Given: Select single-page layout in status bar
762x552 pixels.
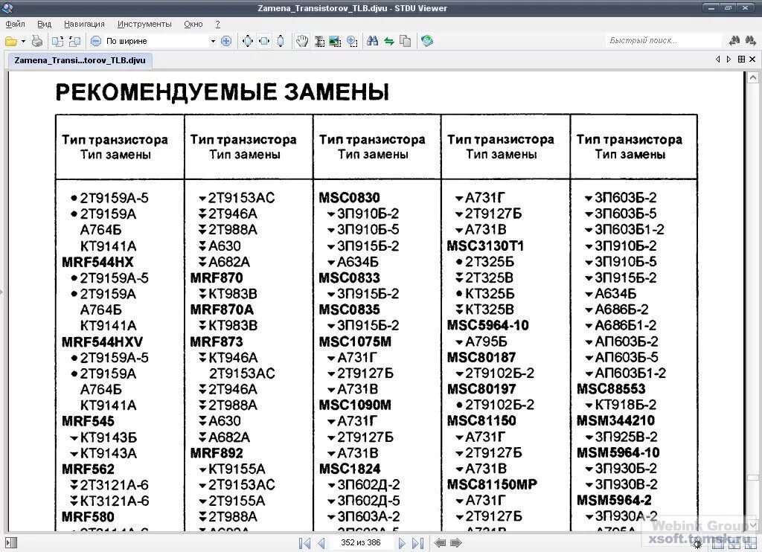Looking at the screenshot, I should pyautogui.click(x=718, y=545).
